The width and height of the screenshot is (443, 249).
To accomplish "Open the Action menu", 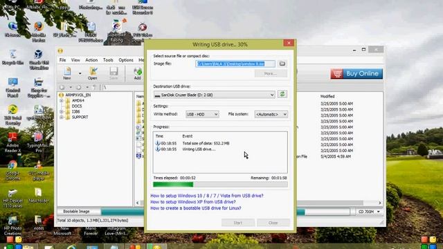I will point(91,60).
